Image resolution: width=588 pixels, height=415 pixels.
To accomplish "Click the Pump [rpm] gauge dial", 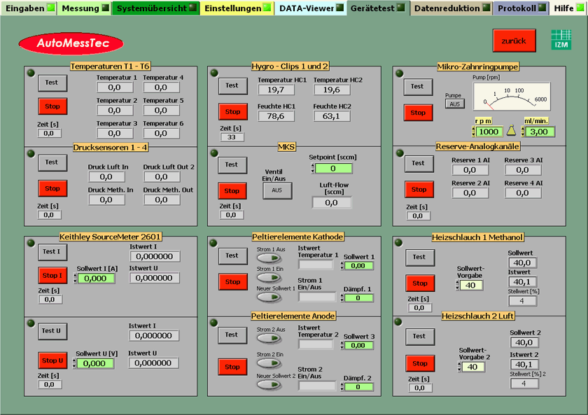I will pos(512,97).
